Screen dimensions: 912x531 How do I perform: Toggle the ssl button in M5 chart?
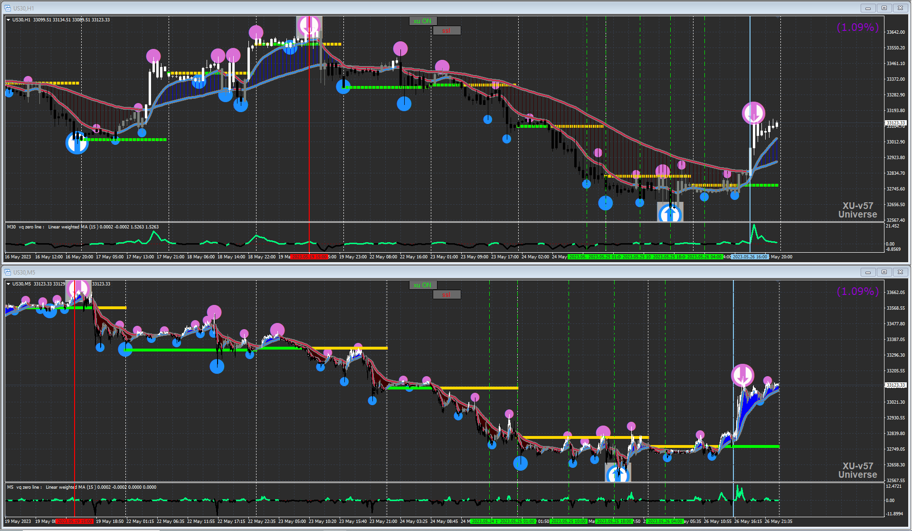tap(446, 295)
